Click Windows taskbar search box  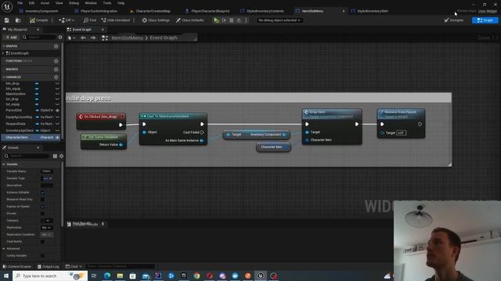(x=50, y=276)
